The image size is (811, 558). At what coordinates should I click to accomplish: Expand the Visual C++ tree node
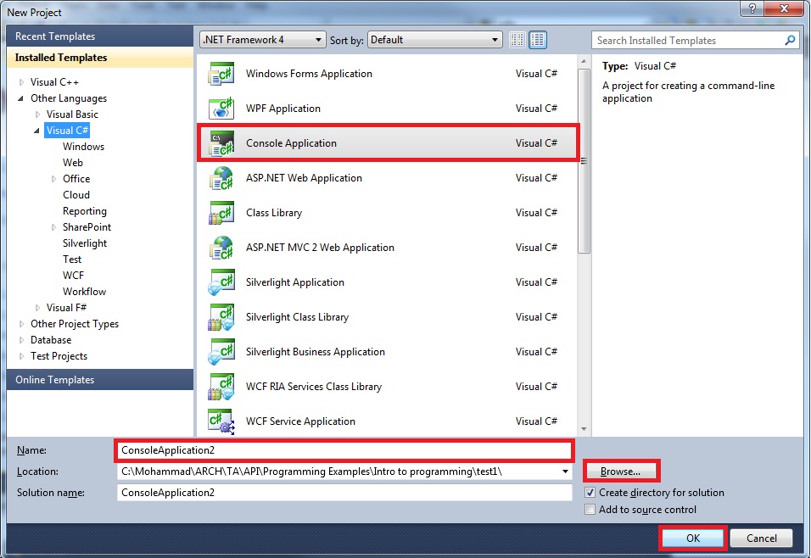pos(21,82)
